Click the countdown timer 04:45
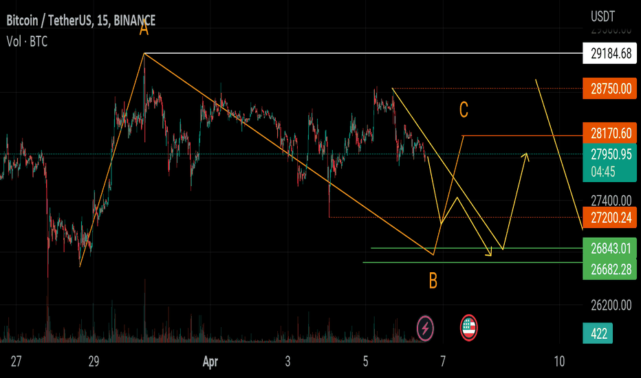Viewport: 641px width, 378px height. [603, 172]
